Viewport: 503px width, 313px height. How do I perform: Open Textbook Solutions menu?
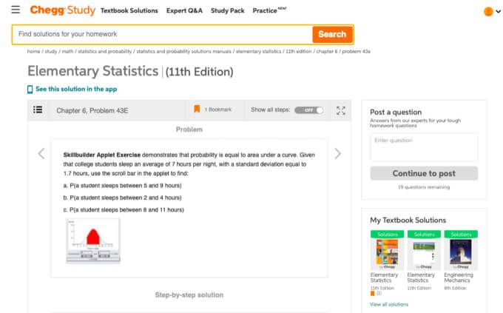(129, 10)
